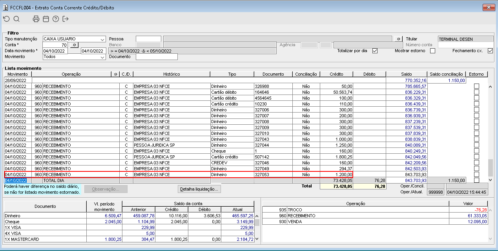Viewport: 498px width, 251px height.
Task: Click the Crédito column header
Action: coord(336,74)
